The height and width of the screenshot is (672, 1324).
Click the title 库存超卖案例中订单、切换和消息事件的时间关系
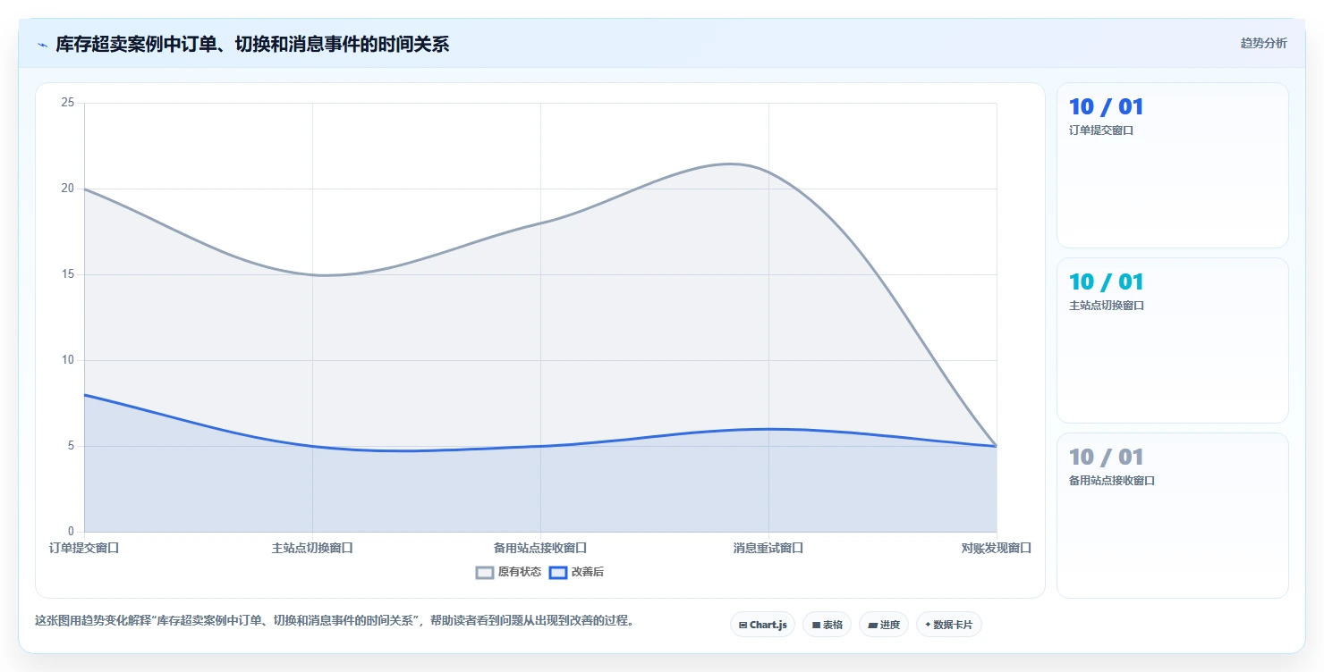click(x=252, y=44)
